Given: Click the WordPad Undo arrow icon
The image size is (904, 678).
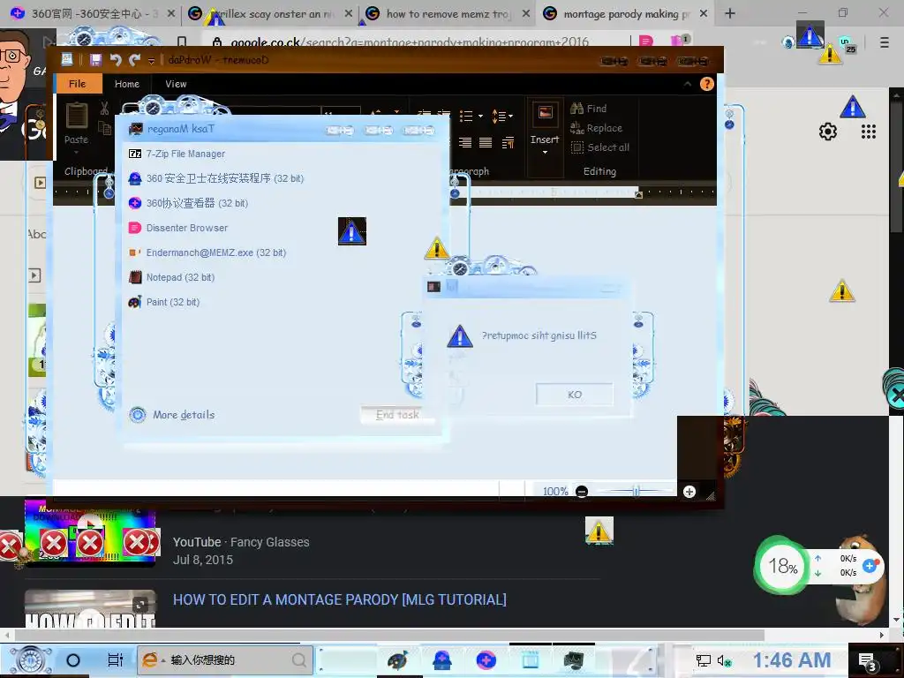Looking at the screenshot, I should tap(116, 60).
